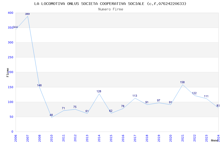Select data label 97 for 2019
The height and width of the screenshot is (143, 221).
pyautogui.click(x=159, y=100)
